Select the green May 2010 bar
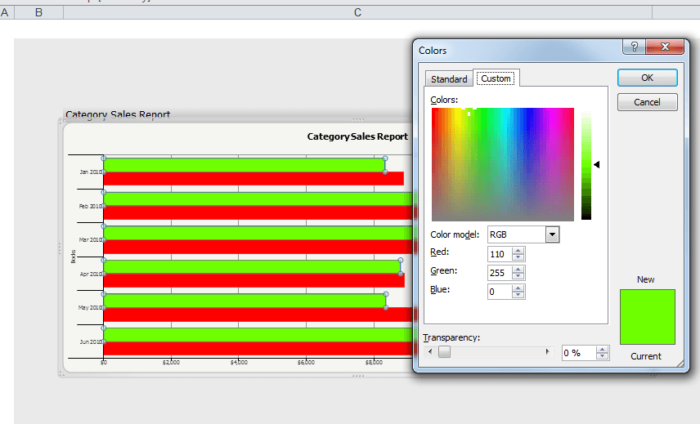This screenshot has height=424, width=700. [x=245, y=301]
